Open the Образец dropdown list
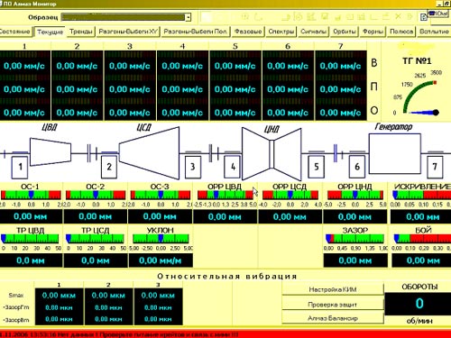 pos(188,17)
